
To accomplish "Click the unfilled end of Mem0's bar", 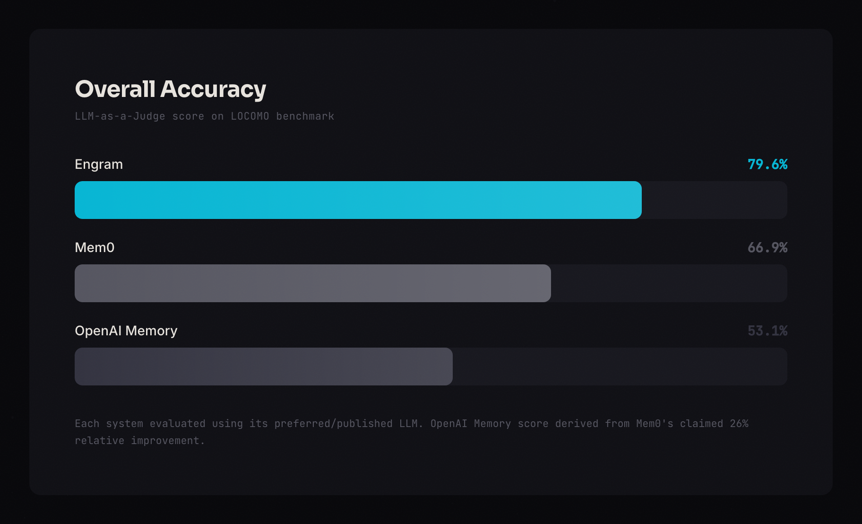I will pyautogui.click(x=668, y=283).
